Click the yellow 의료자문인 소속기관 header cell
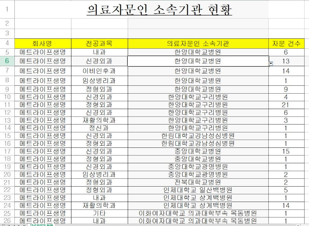 tap(198, 44)
